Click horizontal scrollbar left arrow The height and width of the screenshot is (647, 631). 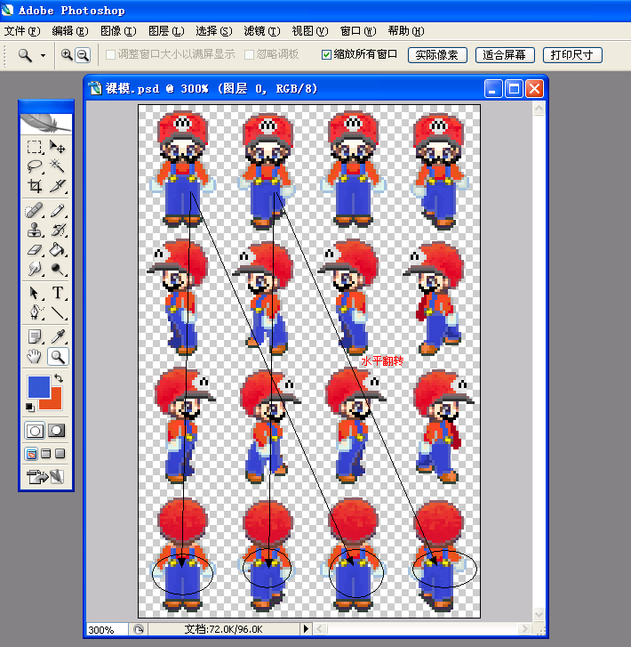[320, 629]
